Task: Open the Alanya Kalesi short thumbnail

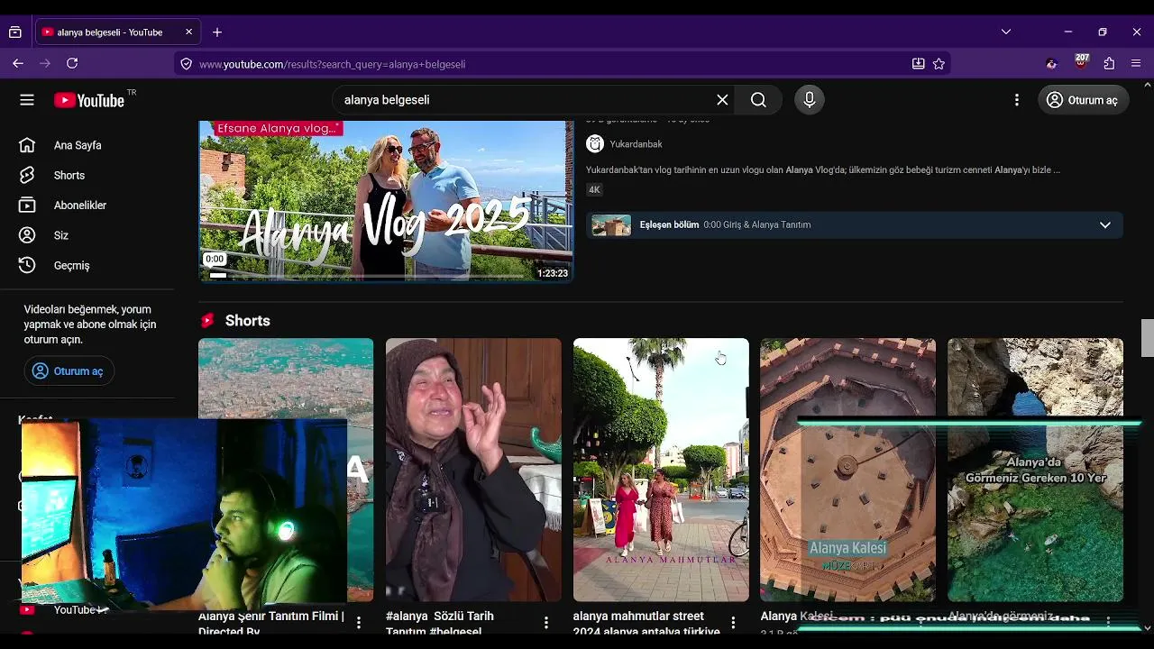Action: tap(847, 470)
